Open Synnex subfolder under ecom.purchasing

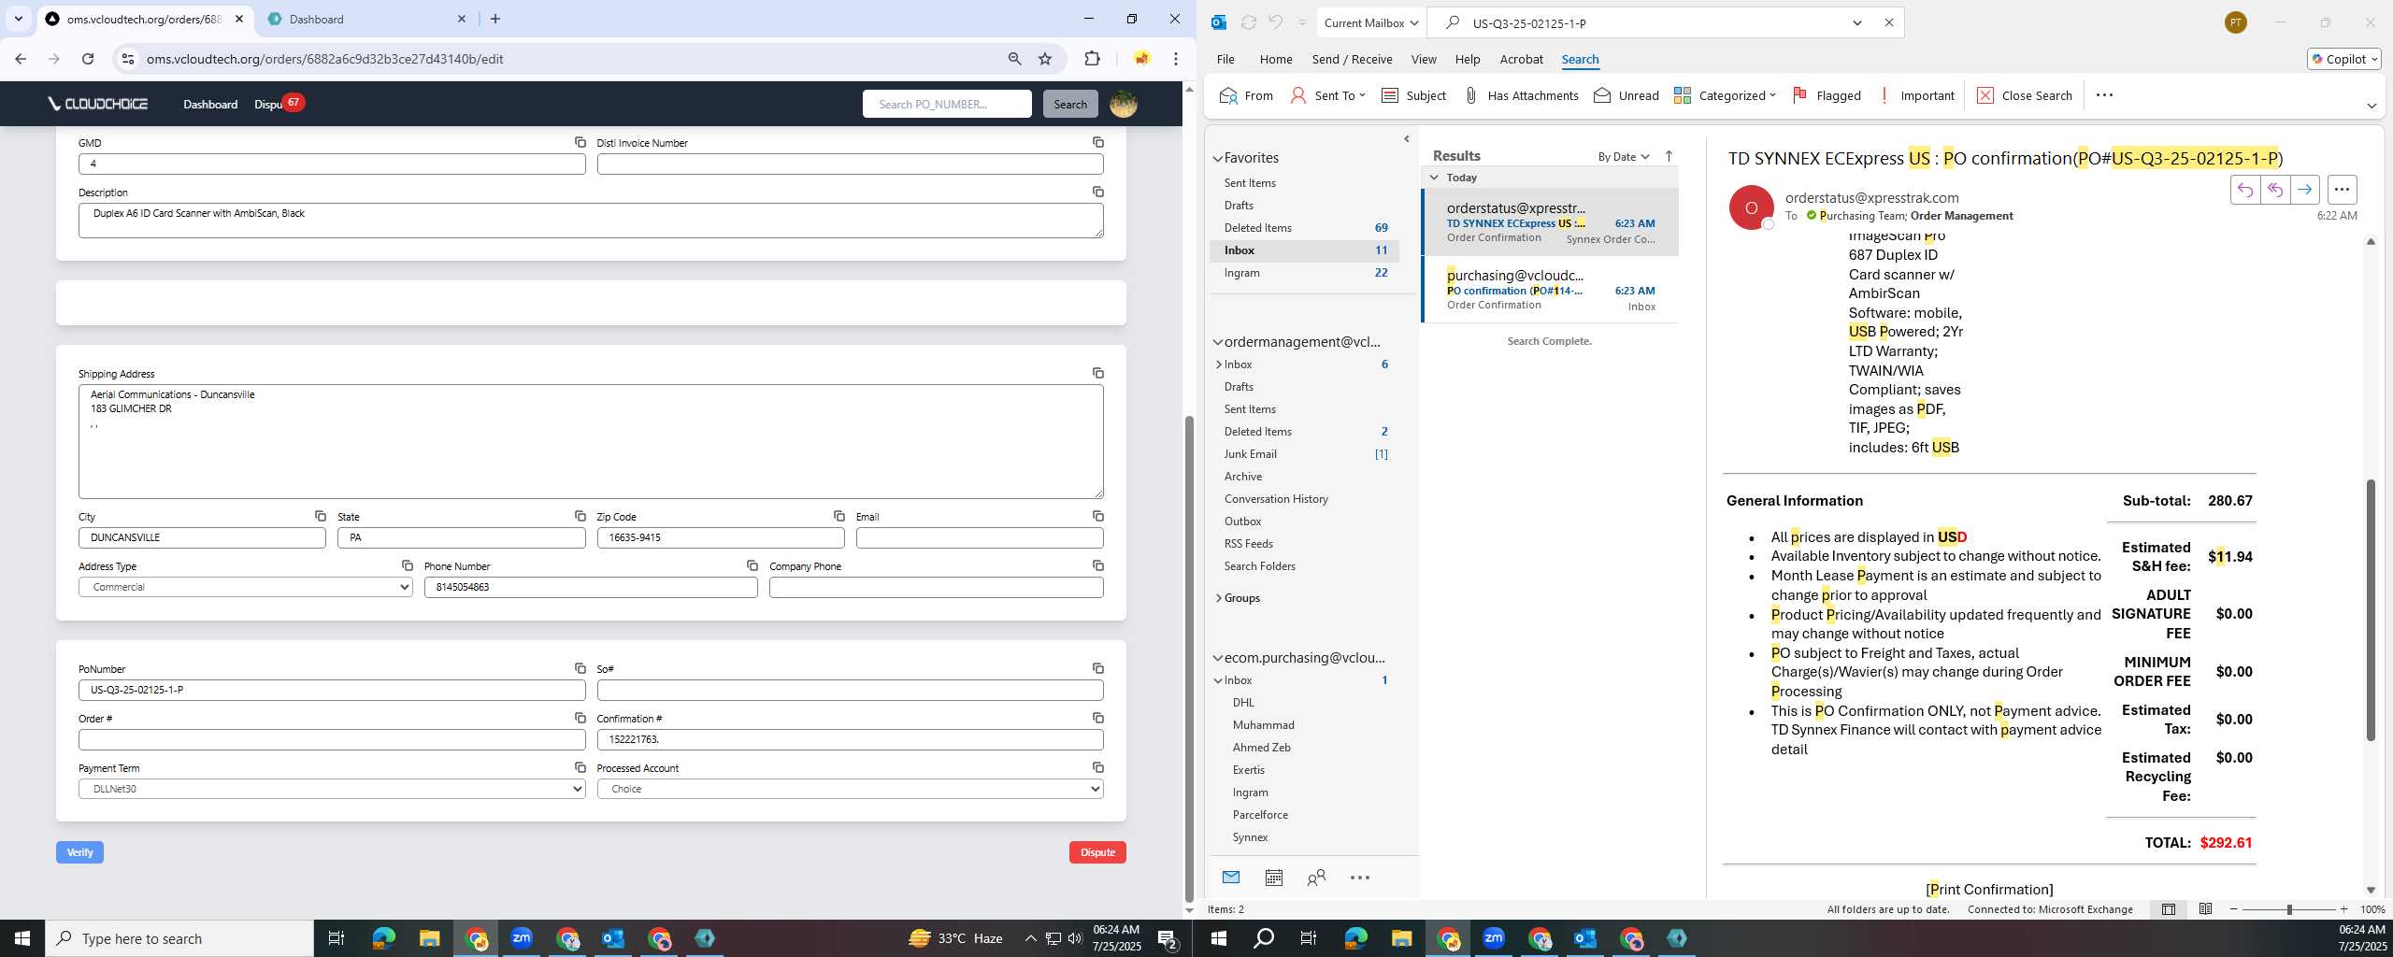pos(1250,837)
